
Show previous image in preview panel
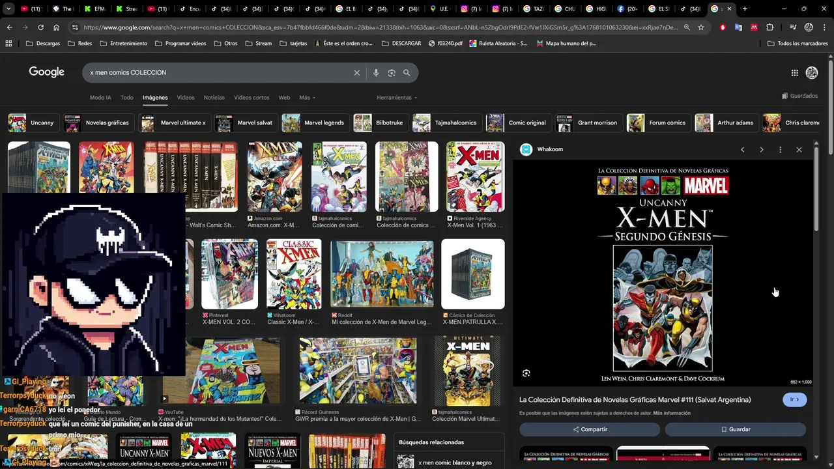tap(742, 150)
